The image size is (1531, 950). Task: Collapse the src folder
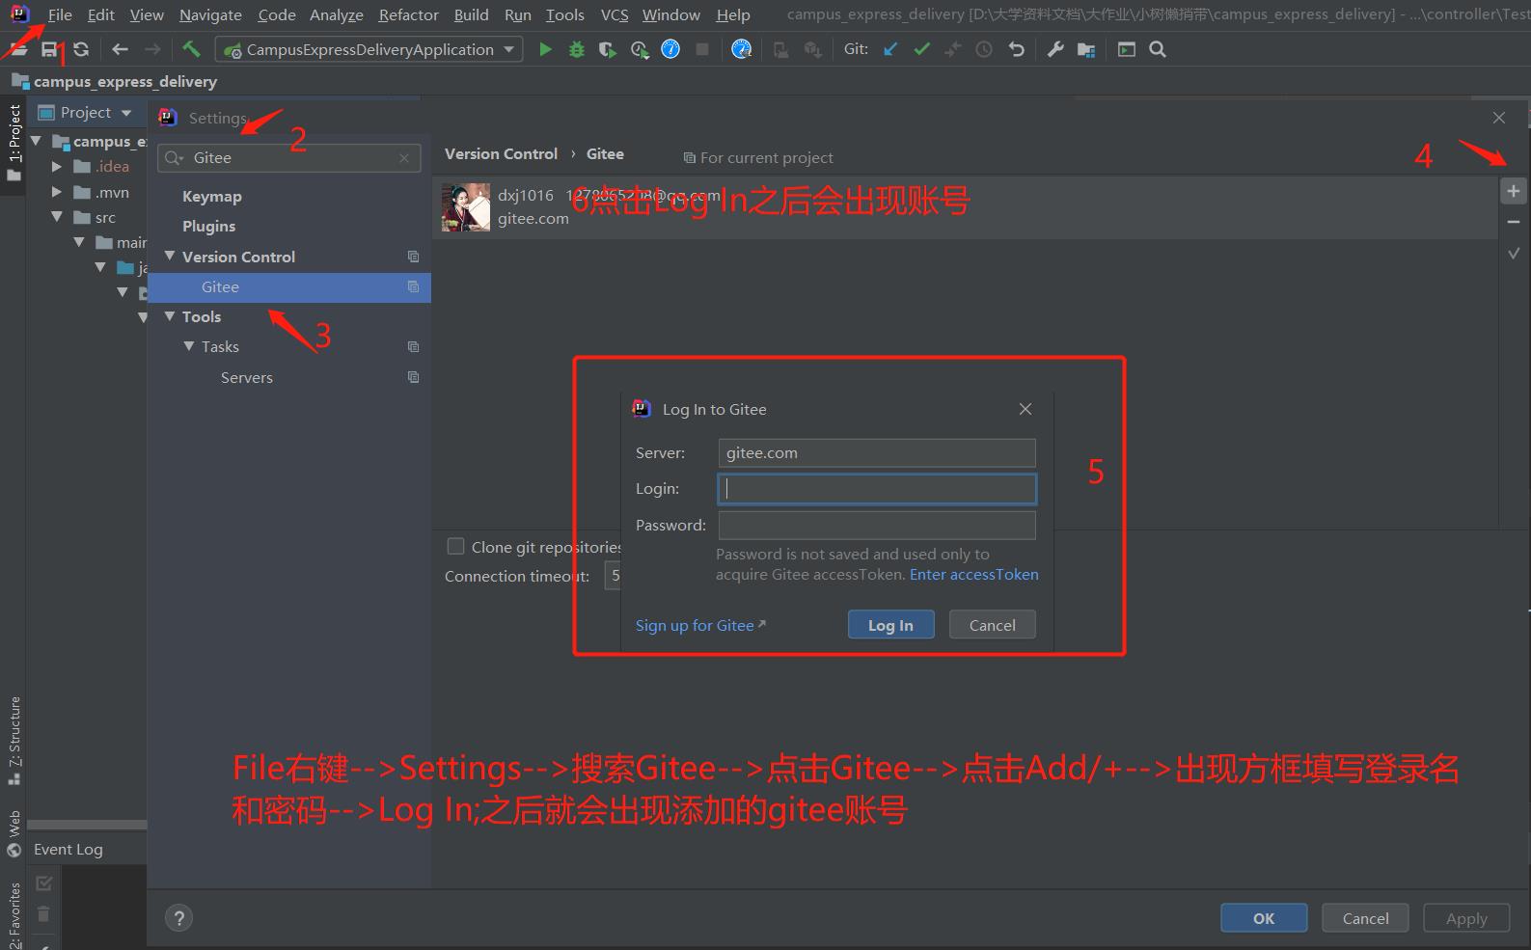57,218
